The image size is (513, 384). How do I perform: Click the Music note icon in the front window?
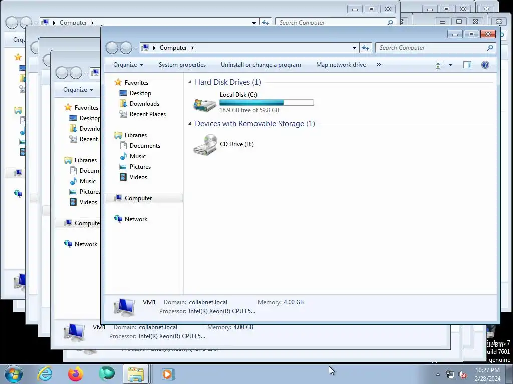coord(123,156)
